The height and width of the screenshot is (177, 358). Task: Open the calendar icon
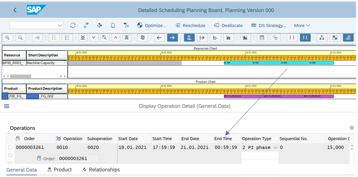262,38
